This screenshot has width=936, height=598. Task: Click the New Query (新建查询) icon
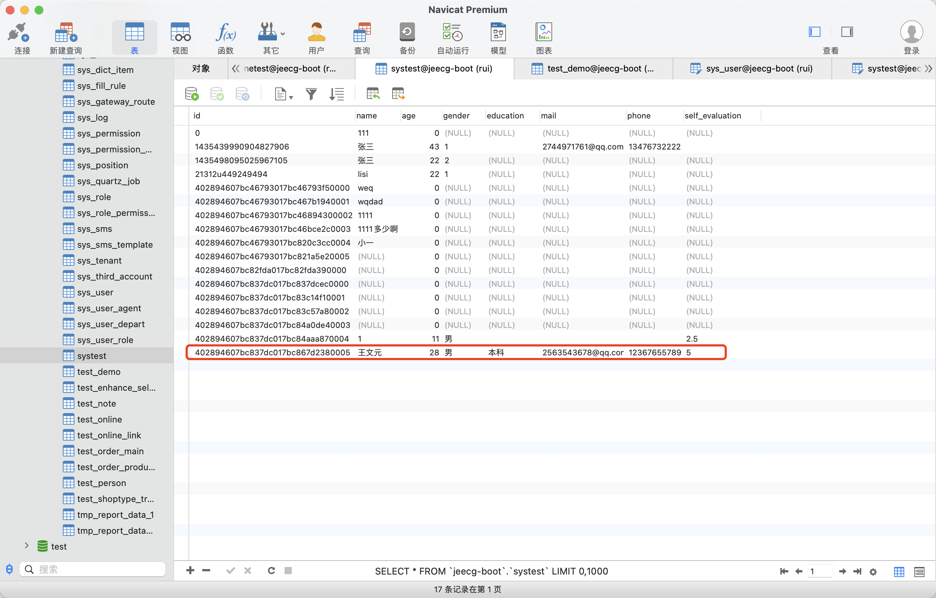click(65, 38)
